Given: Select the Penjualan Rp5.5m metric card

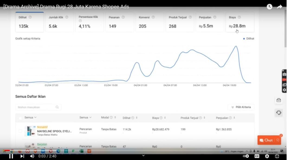Looking at the screenshot, I should pos(210,22).
